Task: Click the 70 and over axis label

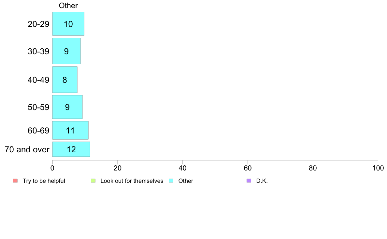Action: click(27, 149)
